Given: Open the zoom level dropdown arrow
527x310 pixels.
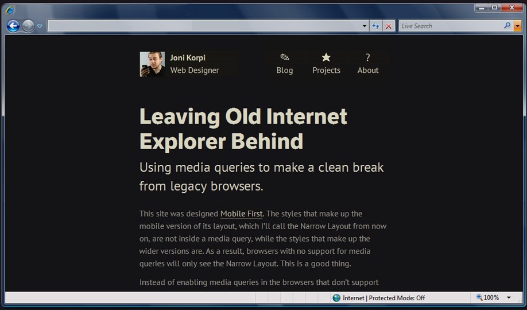Looking at the screenshot, I should (x=509, y=297).
